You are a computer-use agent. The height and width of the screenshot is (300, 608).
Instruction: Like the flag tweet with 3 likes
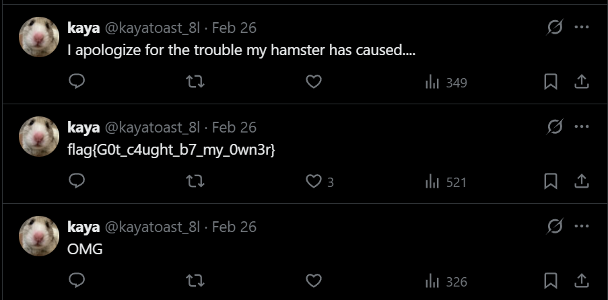click(313, 182)
